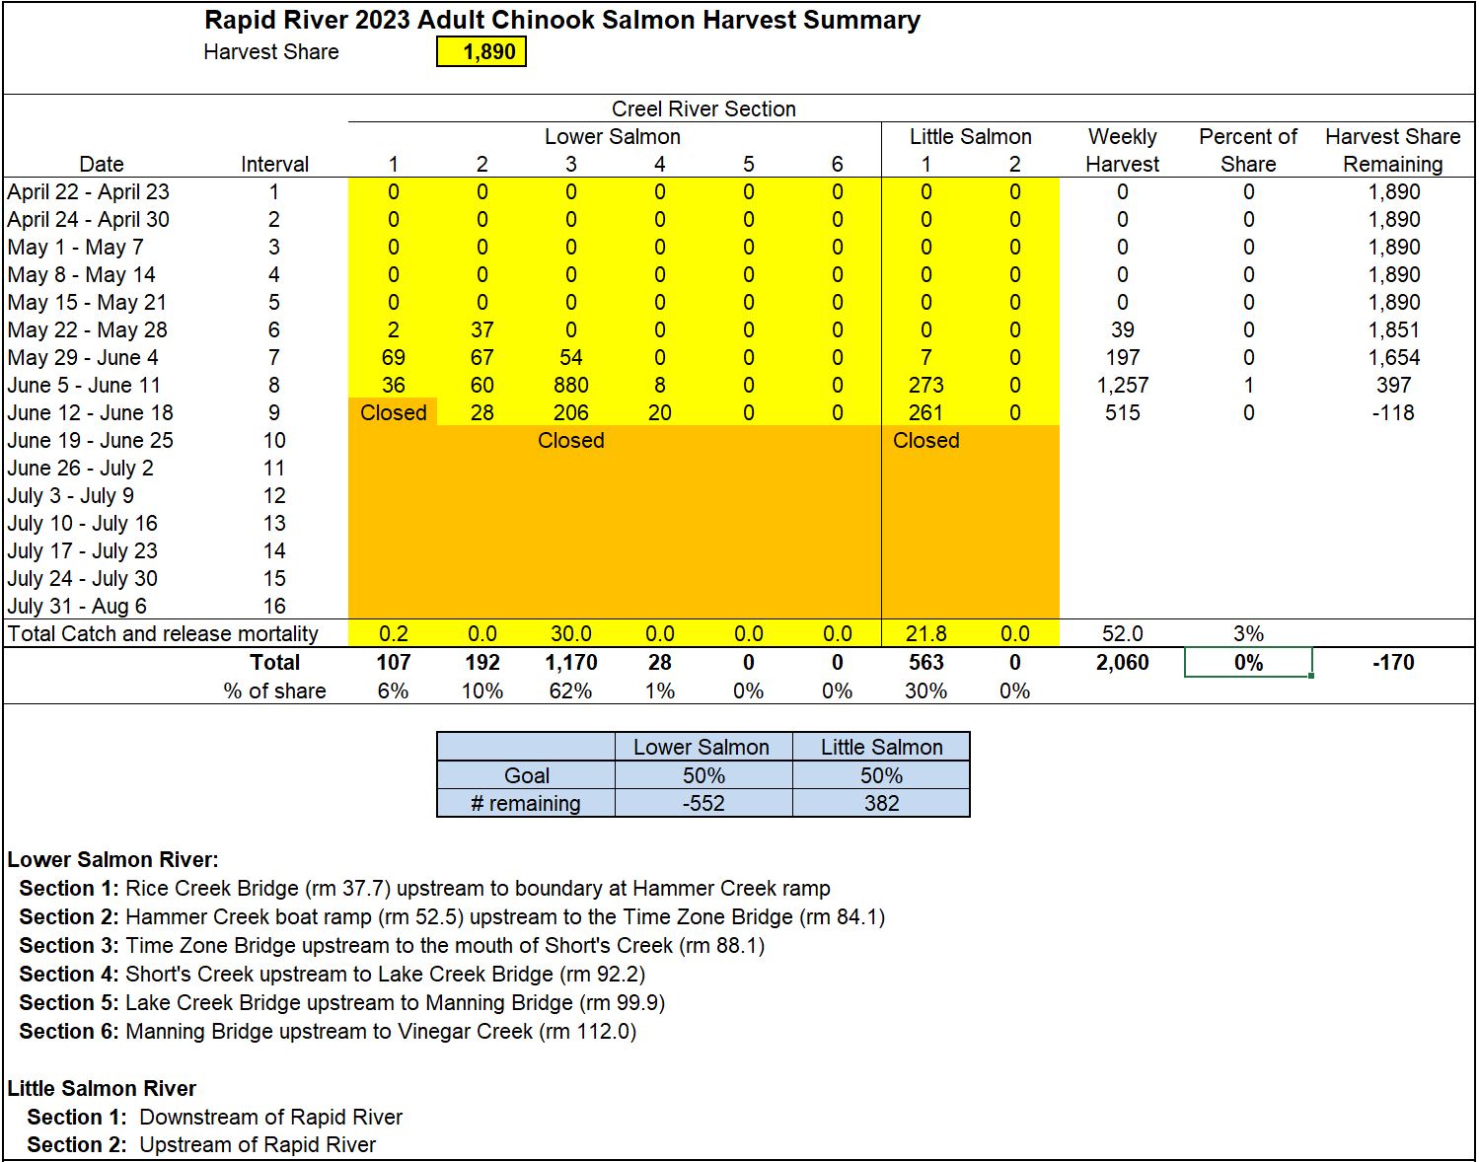Click the bold Total row label
1479x1162 pixels.
(x=274, y=662)
